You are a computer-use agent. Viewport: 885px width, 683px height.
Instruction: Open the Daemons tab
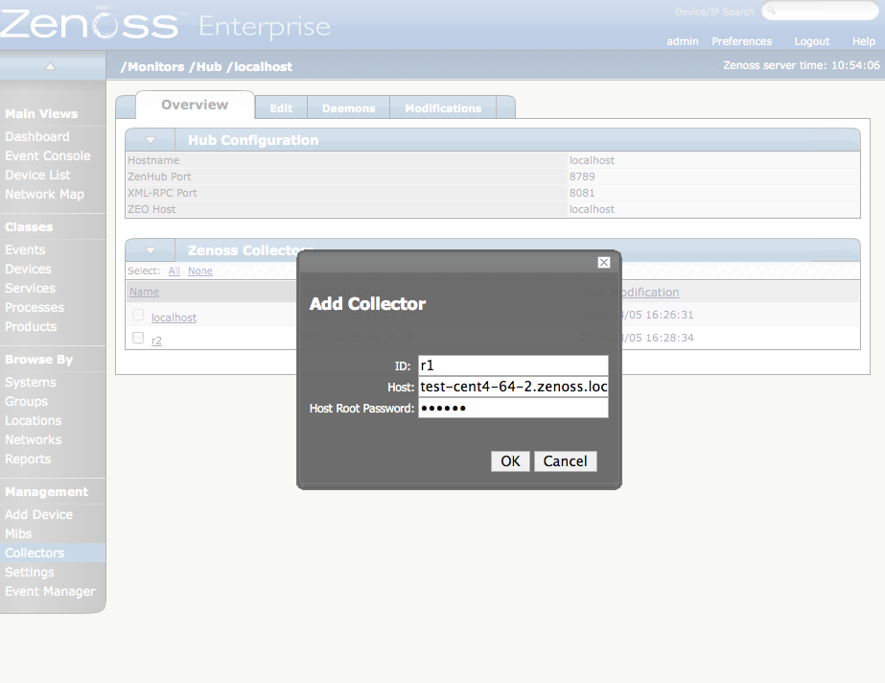pyautogui.click(x=348, y=108)
